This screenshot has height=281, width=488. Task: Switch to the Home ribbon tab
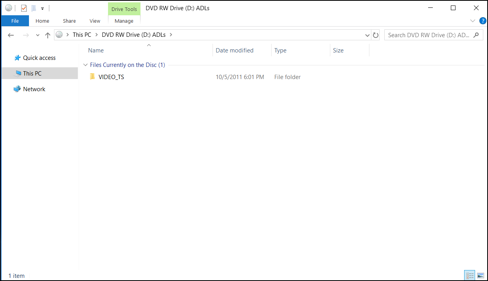42,21
